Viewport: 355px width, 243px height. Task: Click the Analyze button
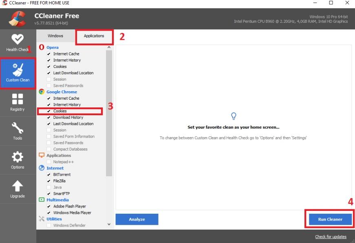coord(137,219)
